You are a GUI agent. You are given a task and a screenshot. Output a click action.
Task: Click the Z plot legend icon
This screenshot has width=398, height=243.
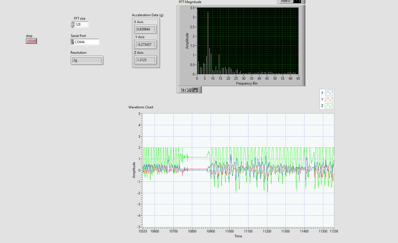coord(329,106)
